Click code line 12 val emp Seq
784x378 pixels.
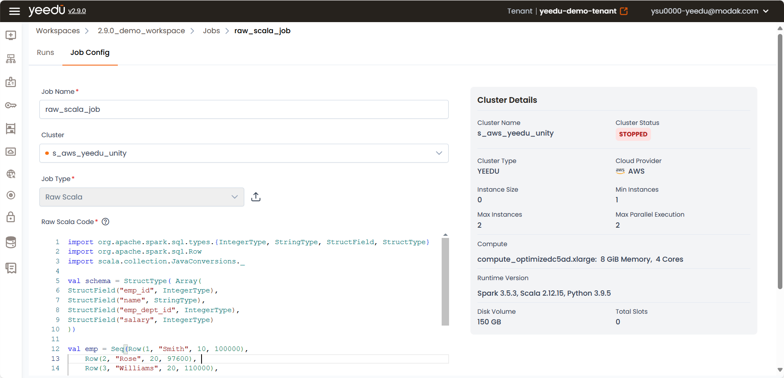pyautogui.click(x=158, y=349)
